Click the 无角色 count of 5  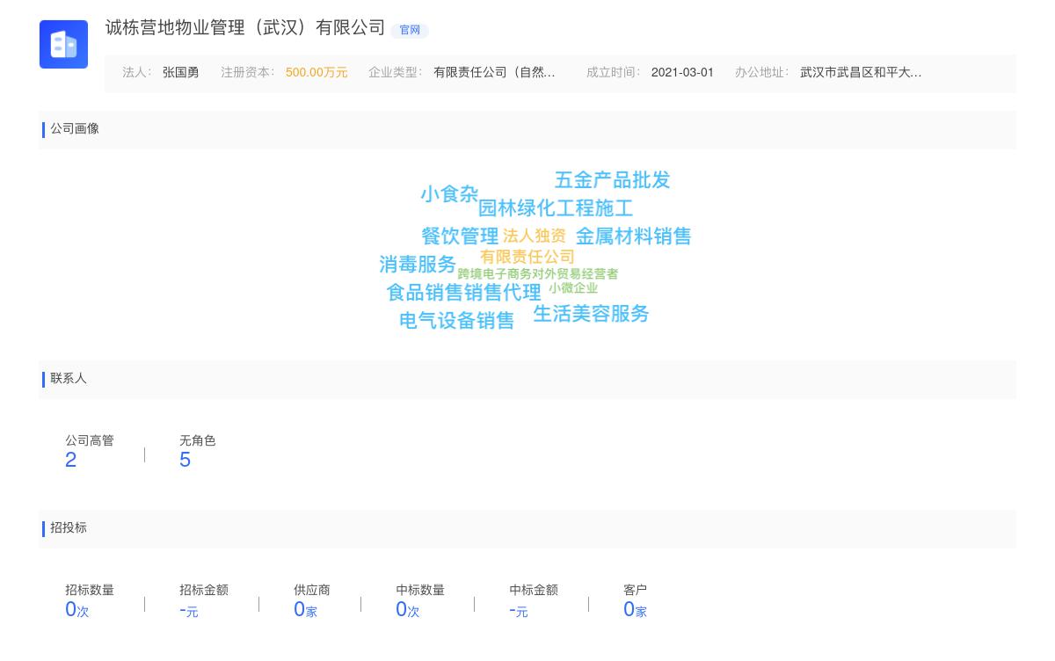(x=196, y=450)
